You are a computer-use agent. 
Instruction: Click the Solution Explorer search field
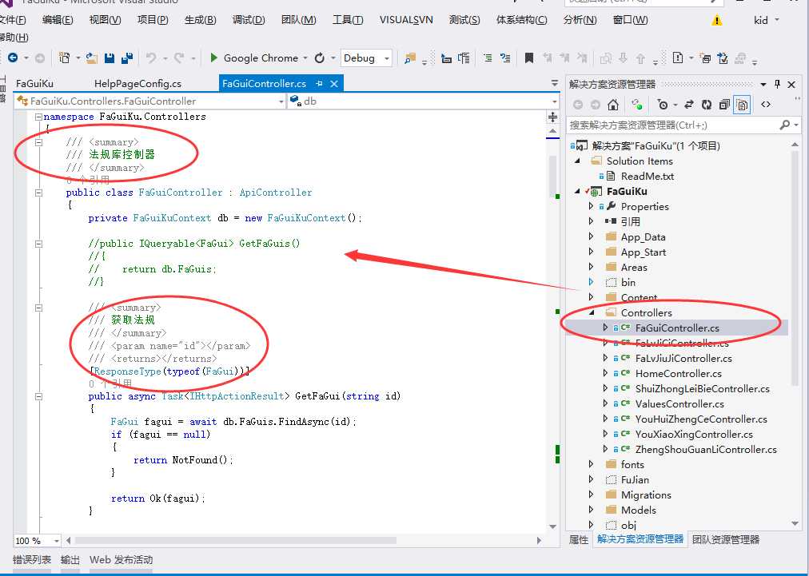pos(674,125)
